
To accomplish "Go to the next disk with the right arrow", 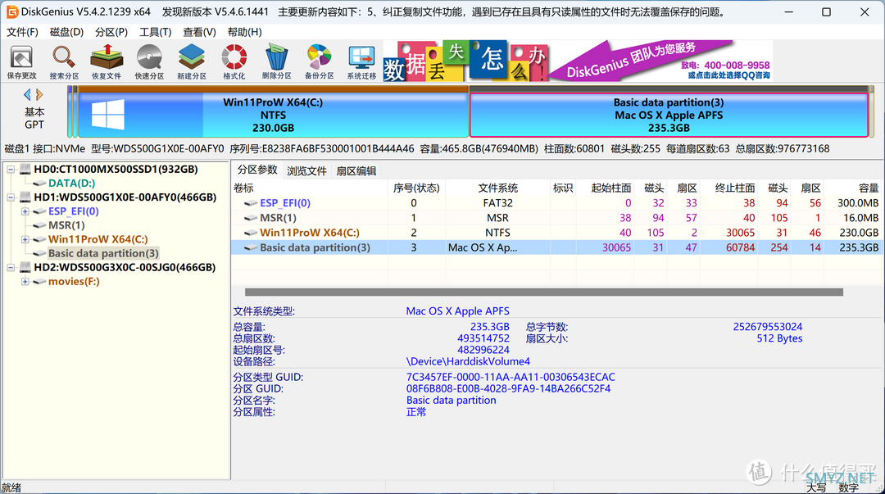I will [39, 94].
